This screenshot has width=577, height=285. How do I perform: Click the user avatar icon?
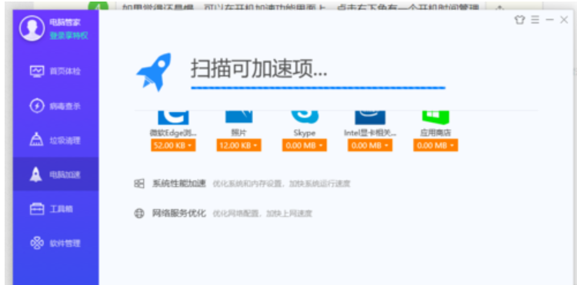(32, 28)
